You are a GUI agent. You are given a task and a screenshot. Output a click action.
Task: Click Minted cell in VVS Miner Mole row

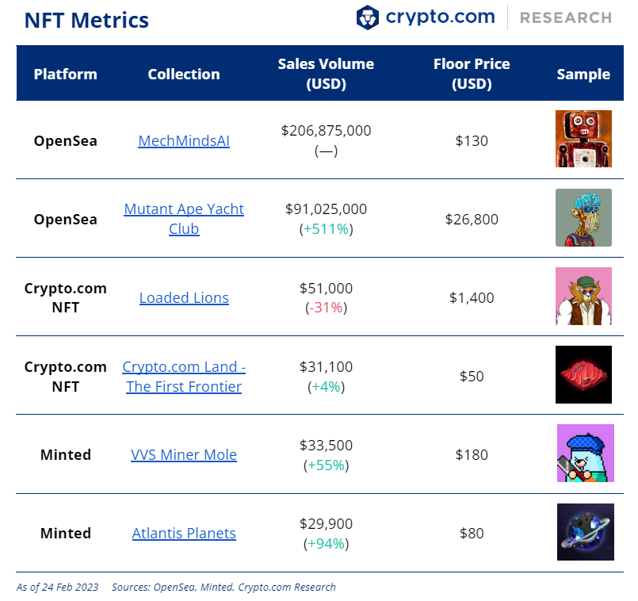(x=66, y=455)
